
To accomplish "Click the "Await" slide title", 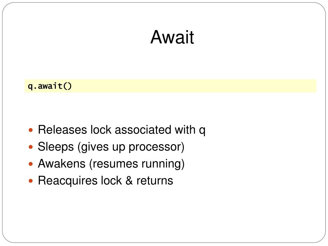I will point(172,37).
